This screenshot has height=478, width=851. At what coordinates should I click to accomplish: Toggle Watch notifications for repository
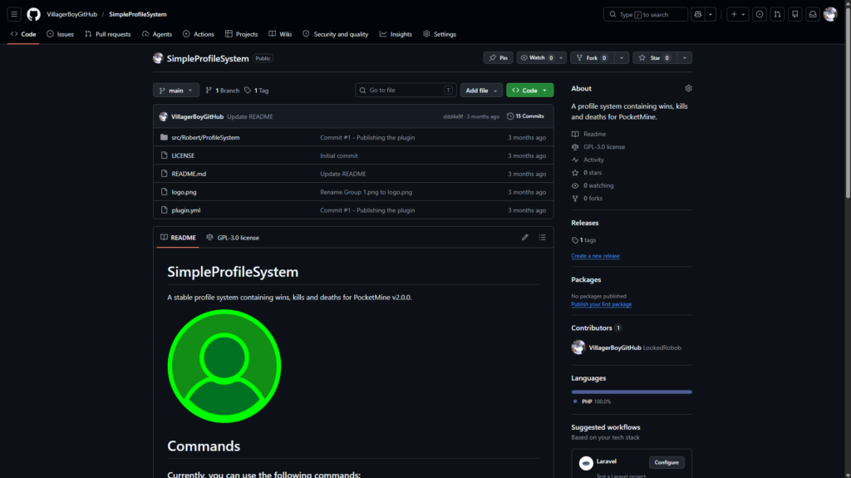tap(536, 57)
